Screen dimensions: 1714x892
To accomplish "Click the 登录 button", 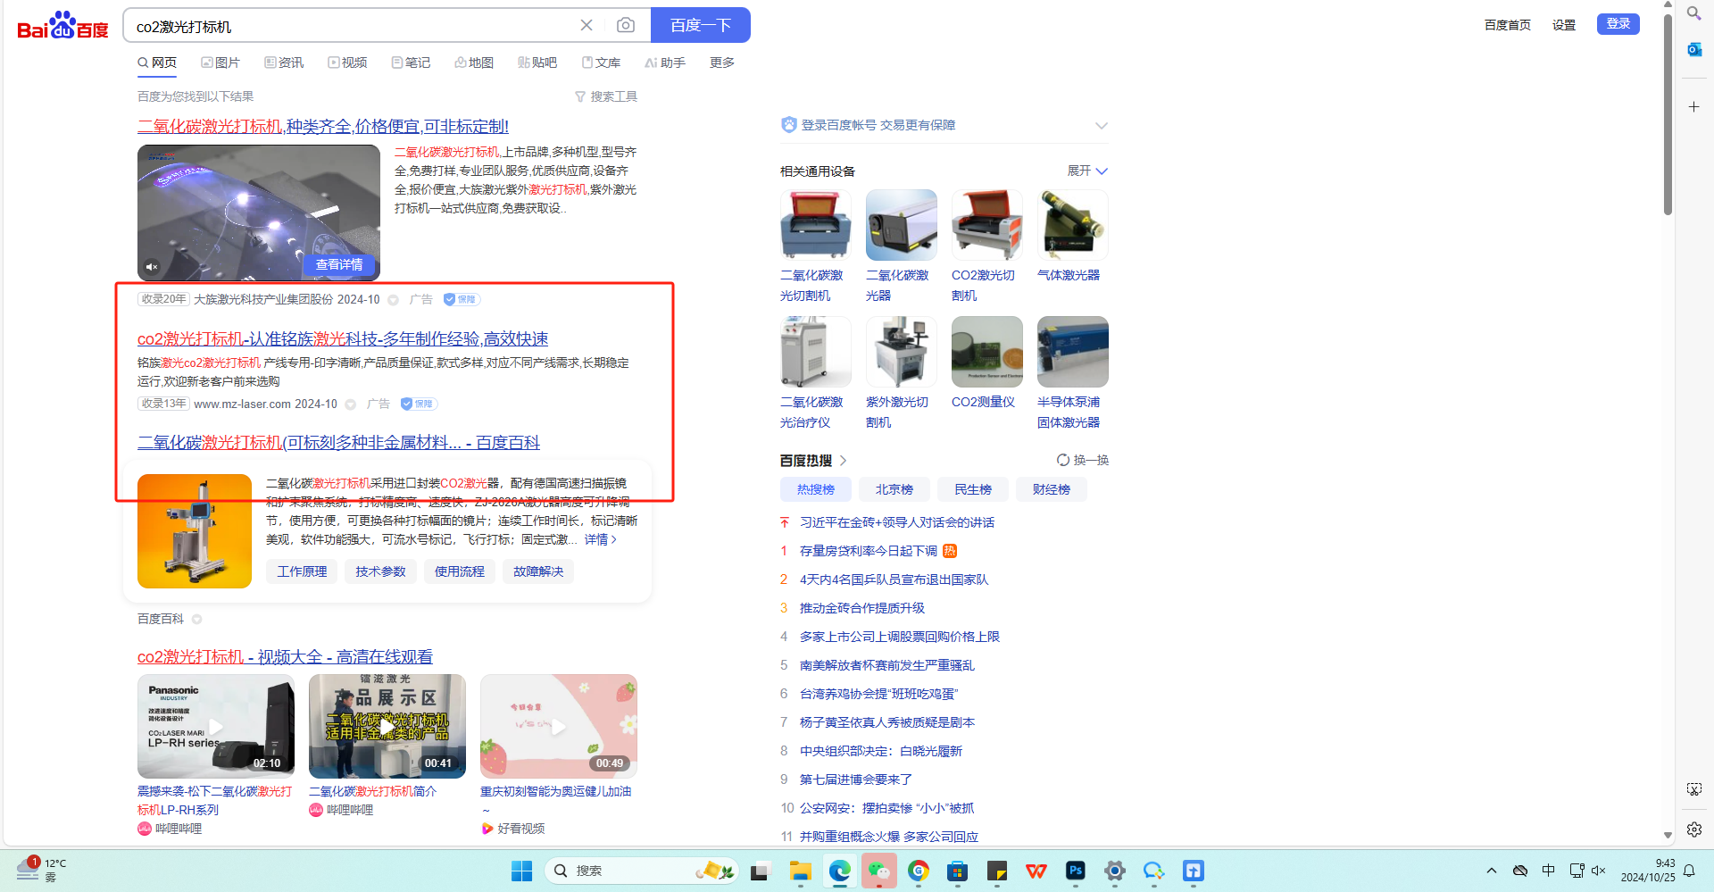I will coord(1618,24).
